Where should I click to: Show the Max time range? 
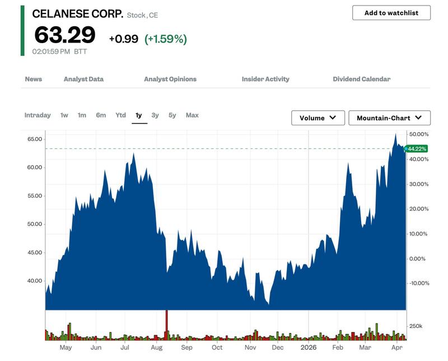pyautogui.click(x=192, y=115)
